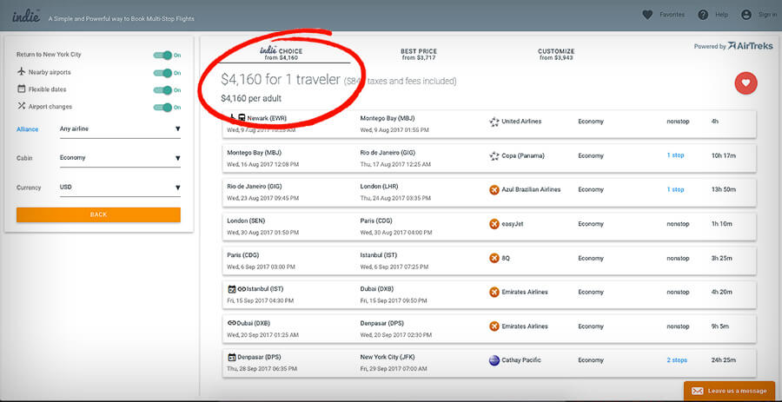Click the Azul Brazilian Airlines orange icon
This screenshot has width=782, height=402.
pyautogui.click(x=494, y=190)
